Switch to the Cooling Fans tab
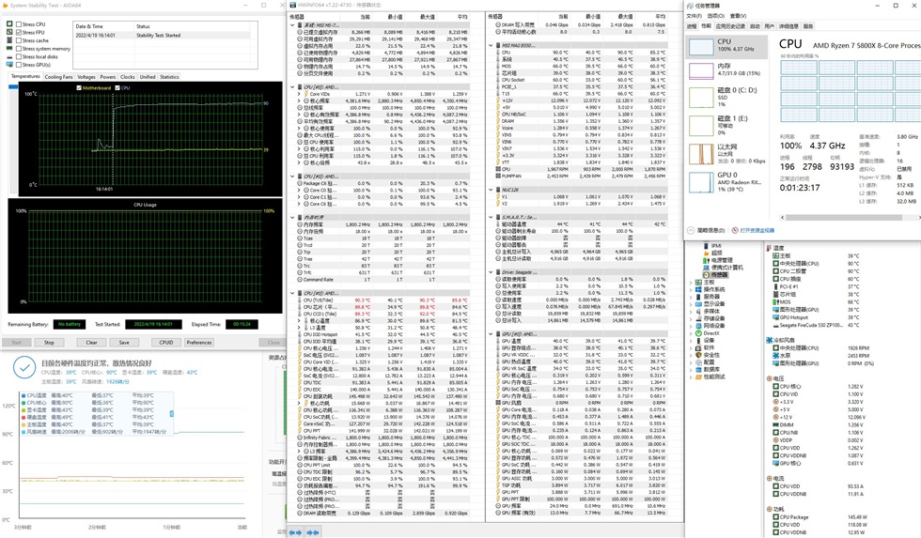This screenshot has height=538, width=921. coord(58,77)
